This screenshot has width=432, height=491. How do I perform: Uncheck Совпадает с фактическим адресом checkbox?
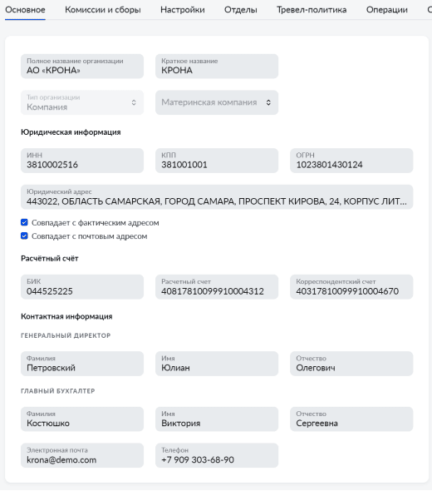24,222
